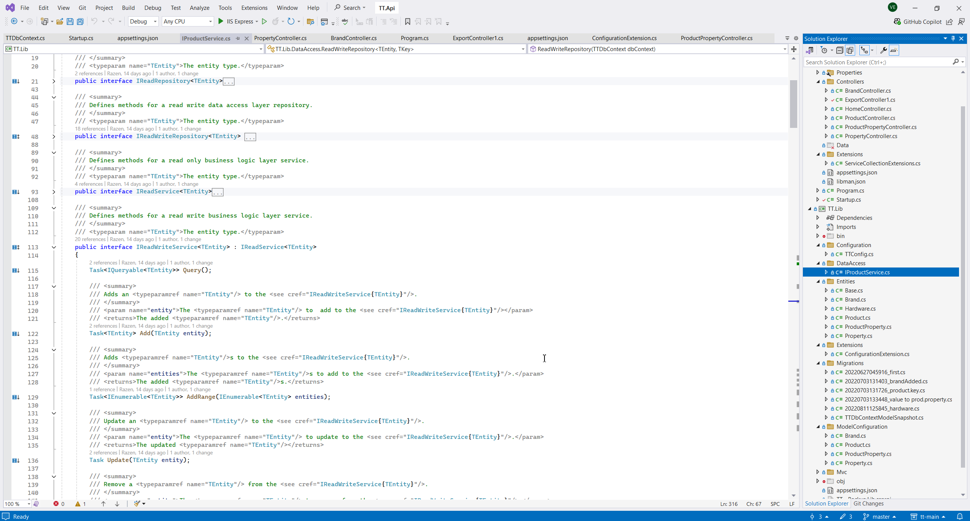This screenshot has width=970, height=521.
Task: Toggle the Preview Selected Items button
Action: point(894,50)
